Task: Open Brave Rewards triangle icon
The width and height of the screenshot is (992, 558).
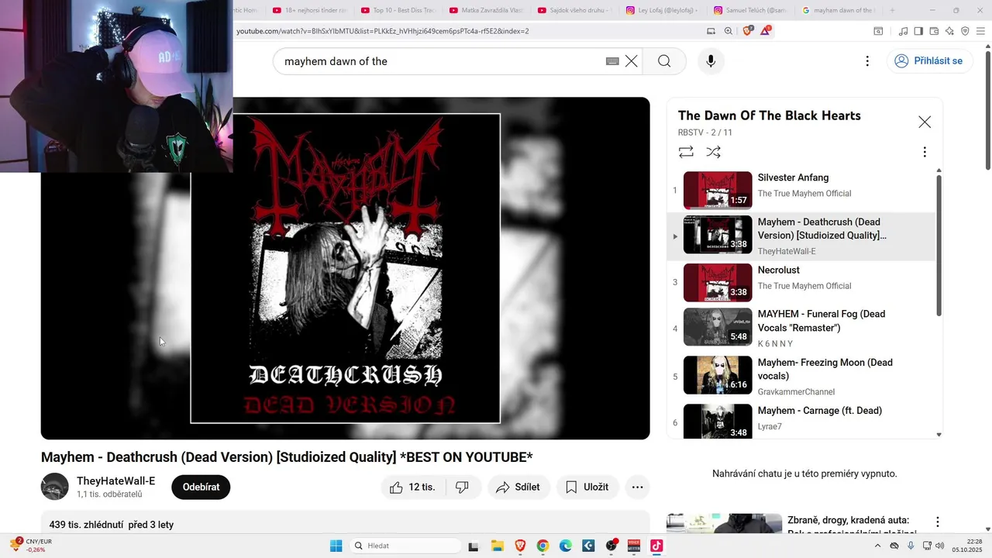Action: click(x=766, y=31)
